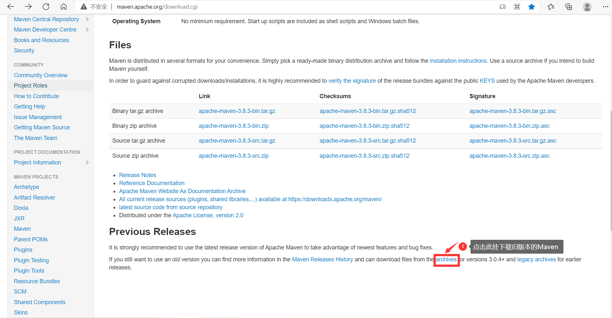
Task: Open the latest source code repository link
Action: [170, 207]
